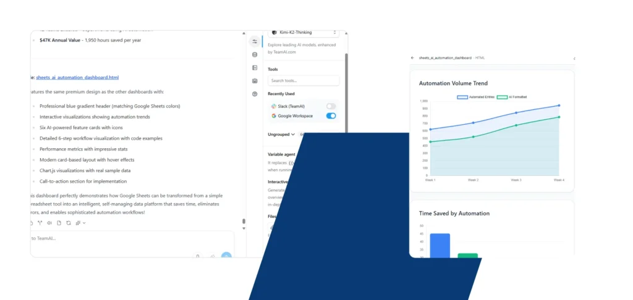
Task: Click Modern card-based layout bullet
Action: [87, 160]
